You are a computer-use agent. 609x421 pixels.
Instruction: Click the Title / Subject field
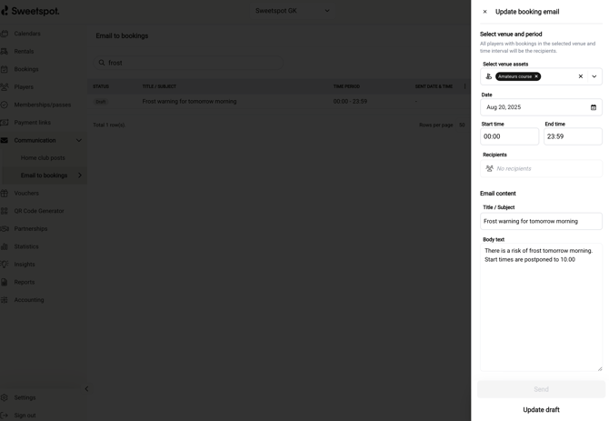pos(541,221)
